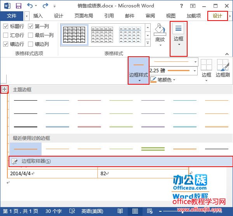This screenshot has width=233, height=216.
Task: Open Word Help question mark
Action: pyautogui.click(x=181, y=6)
